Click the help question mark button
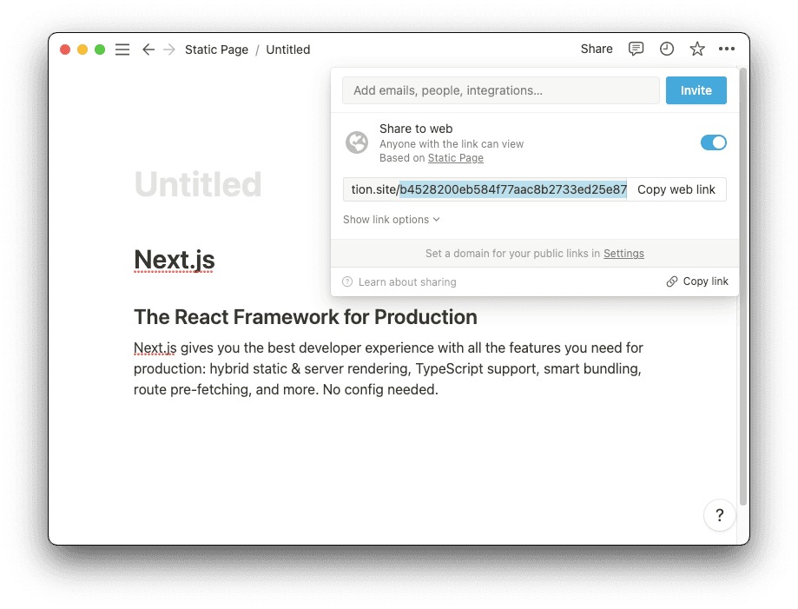Image resolution: width=798 pixels, height=609 pixels. 719,515
